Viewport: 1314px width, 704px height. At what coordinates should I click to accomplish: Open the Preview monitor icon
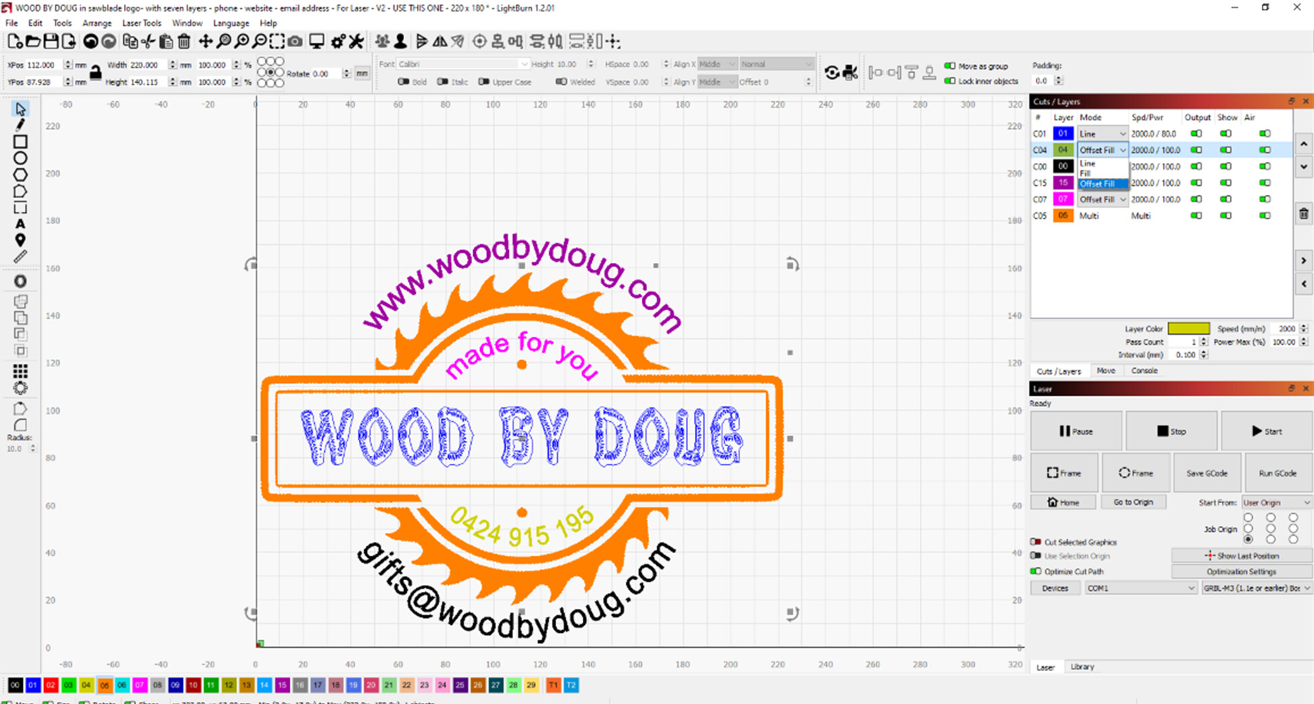click(316, 42)
